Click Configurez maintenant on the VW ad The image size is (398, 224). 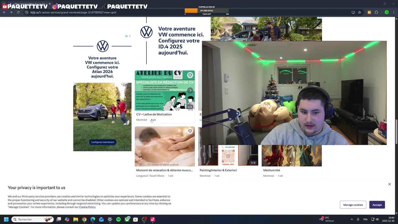click(103, 142)
